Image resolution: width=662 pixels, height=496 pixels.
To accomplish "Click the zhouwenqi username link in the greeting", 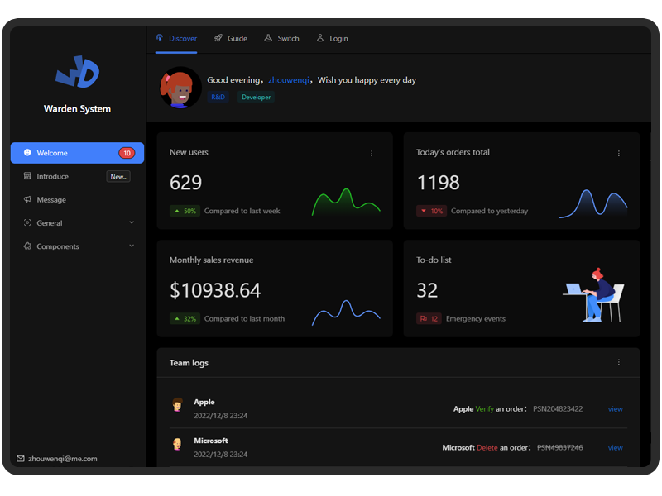I will coord(289,80).
